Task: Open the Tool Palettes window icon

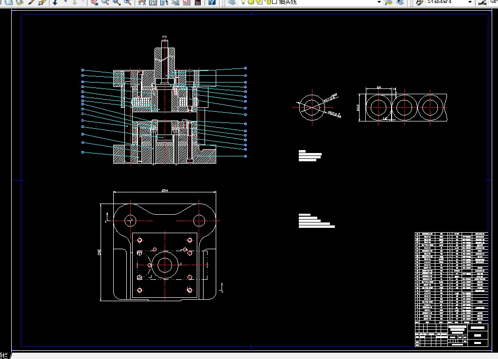Action: tap(164, 2)
